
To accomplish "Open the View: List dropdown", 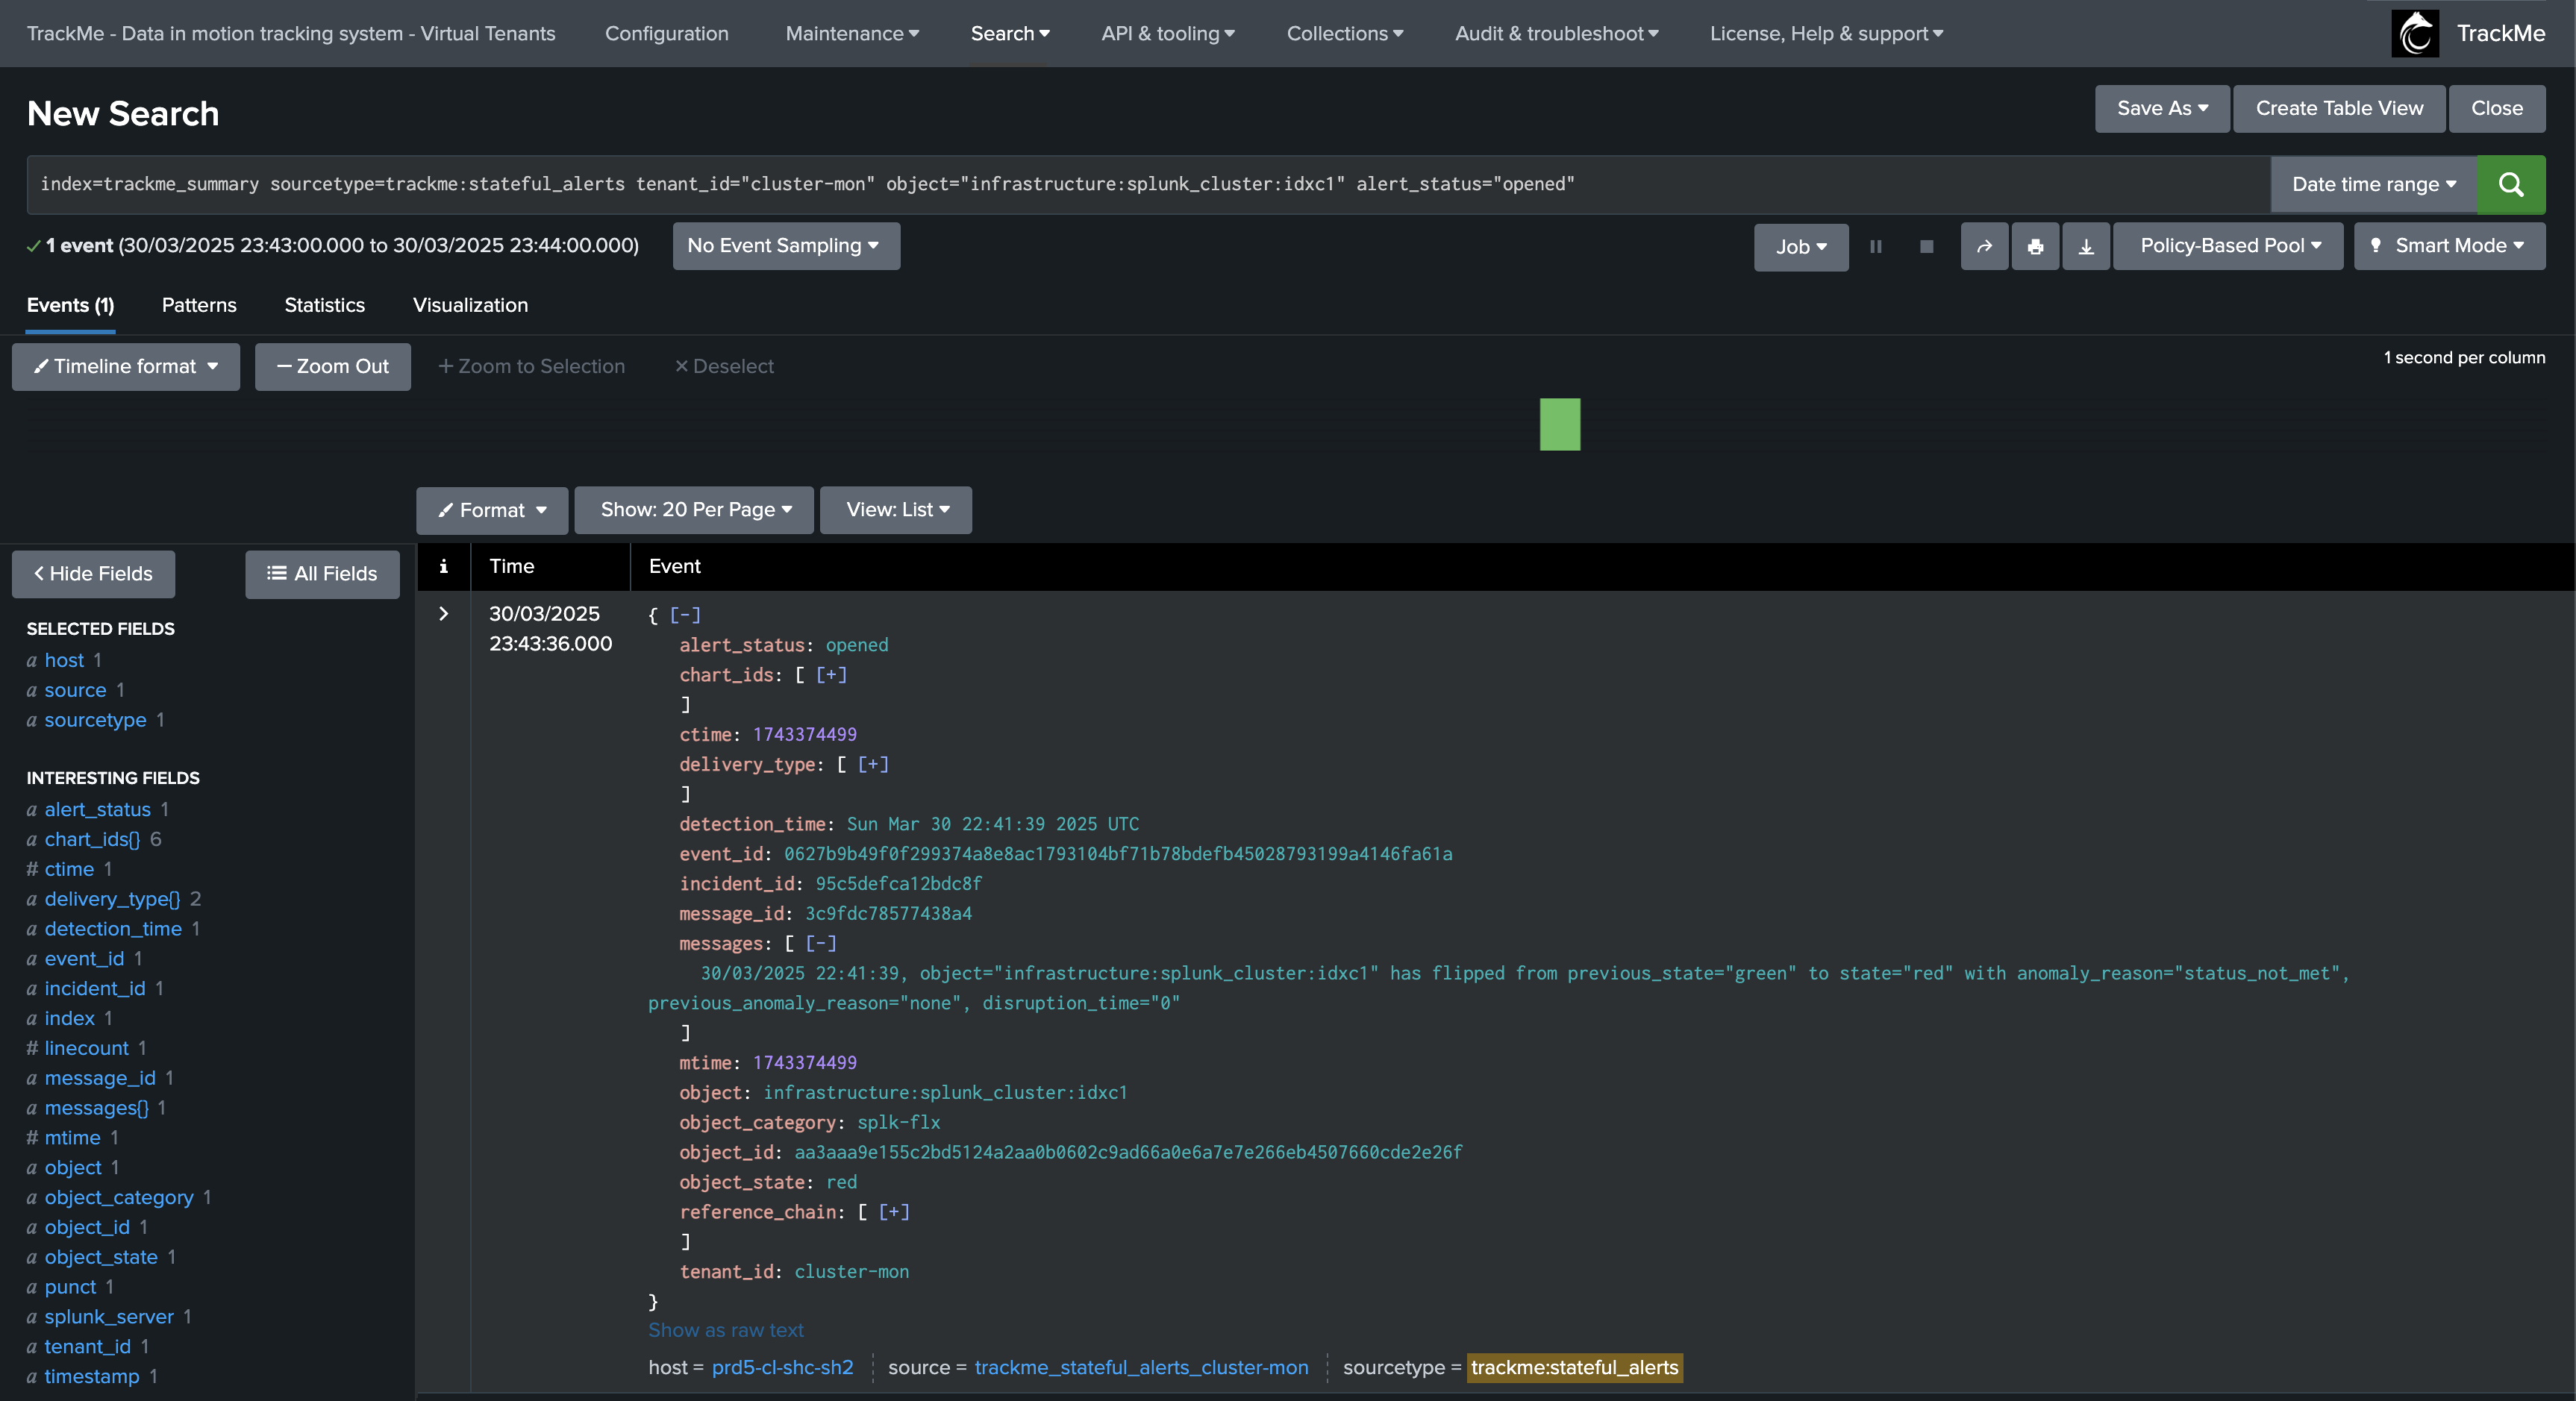I will (896, 510).
